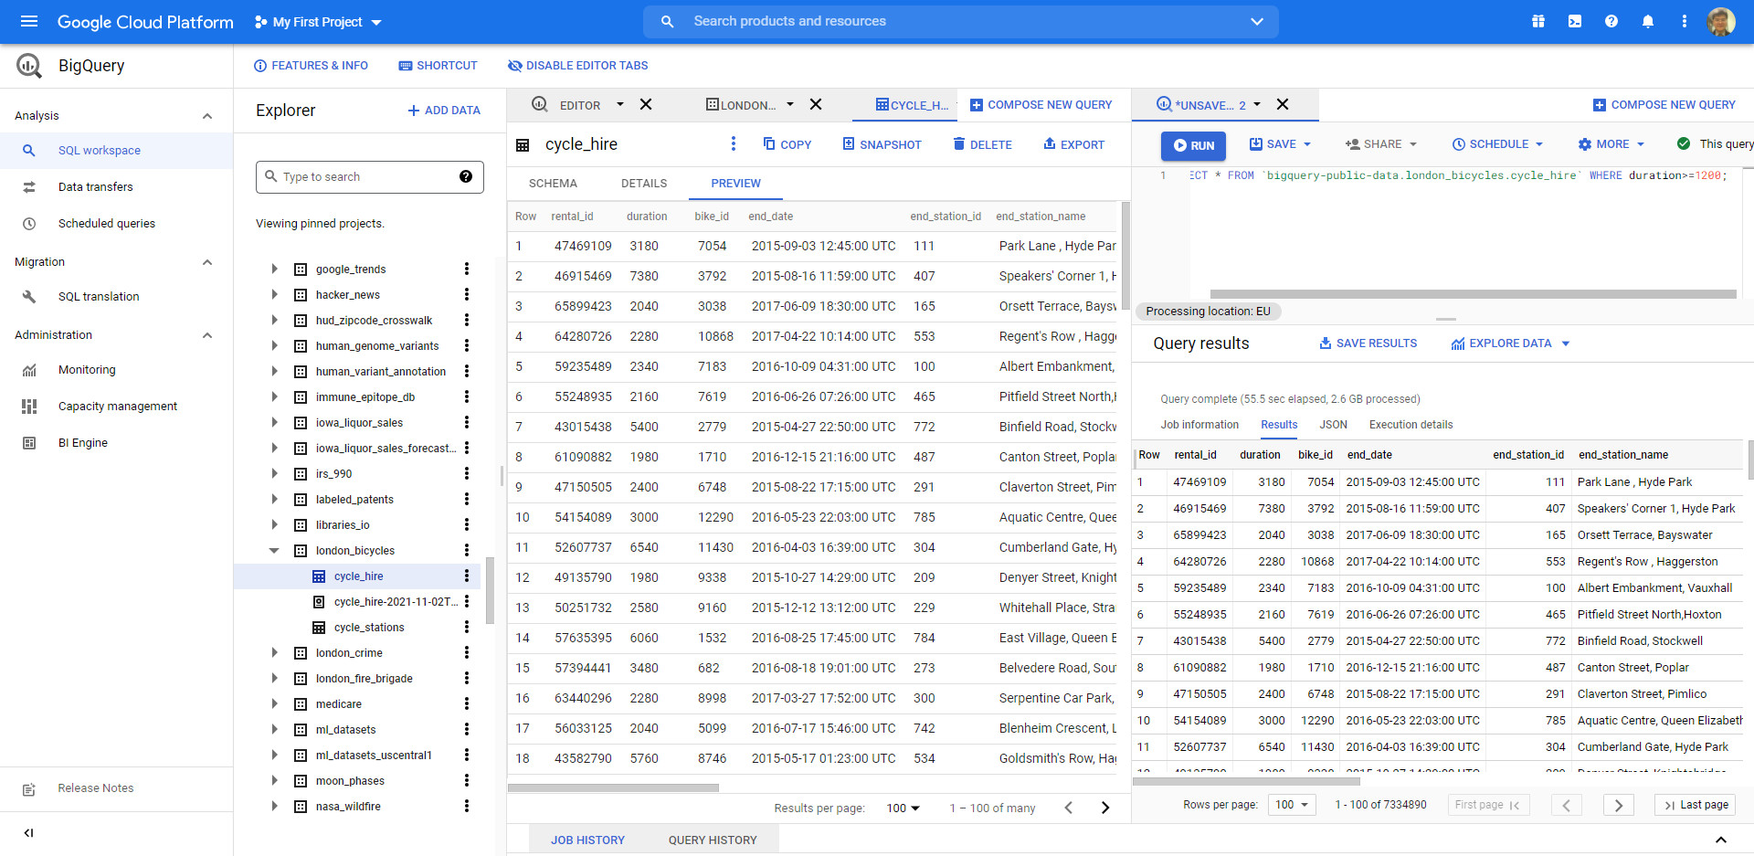Open My First Project selector dropdown
1754x856 pixels.
pos(318,22)
